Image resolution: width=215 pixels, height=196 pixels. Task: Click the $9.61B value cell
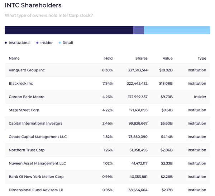tap(167, 110)
